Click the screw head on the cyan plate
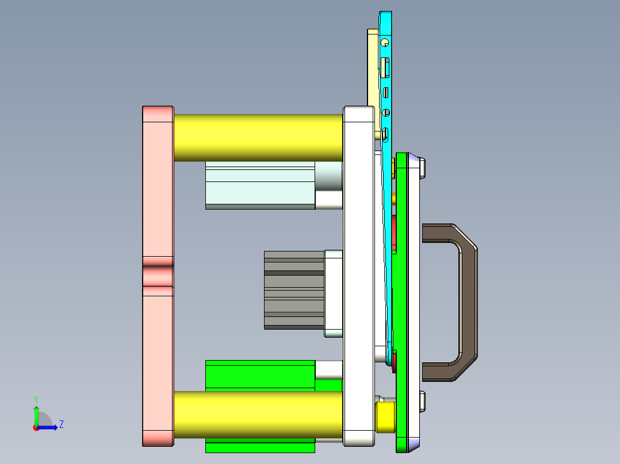The width and height of the screenshot is (620, 464). pyautogui.click(x=385, y=42)
